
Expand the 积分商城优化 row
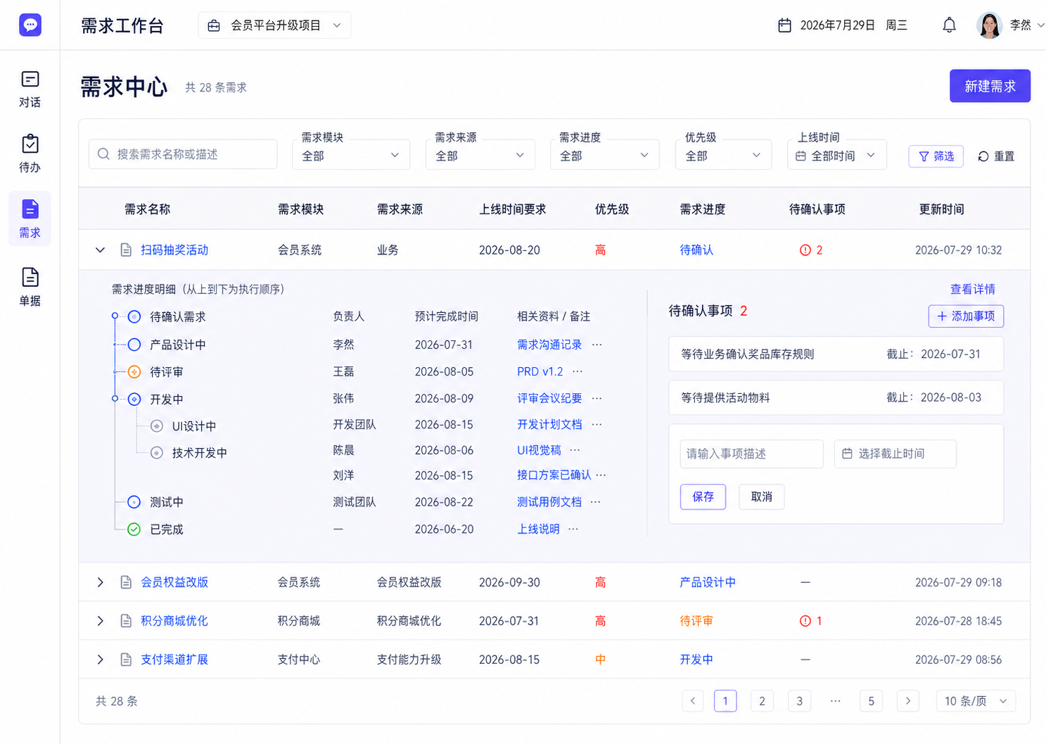[100, 621]
